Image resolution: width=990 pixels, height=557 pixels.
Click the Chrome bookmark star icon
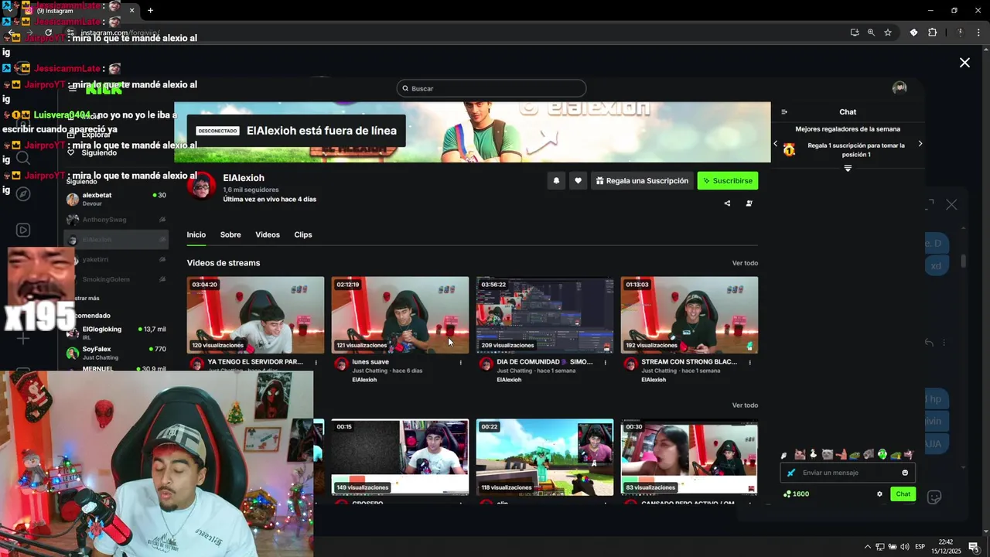888,32
